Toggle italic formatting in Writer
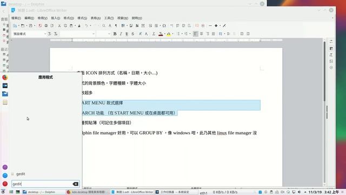The height and width of the screenshot is (195, 346). coord(121,34)
